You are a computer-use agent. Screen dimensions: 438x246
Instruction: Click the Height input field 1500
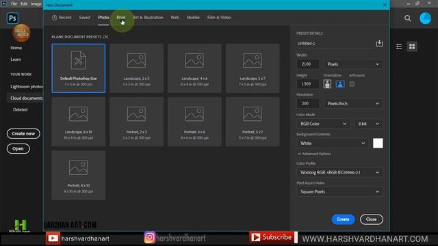[x=308, y=84]
